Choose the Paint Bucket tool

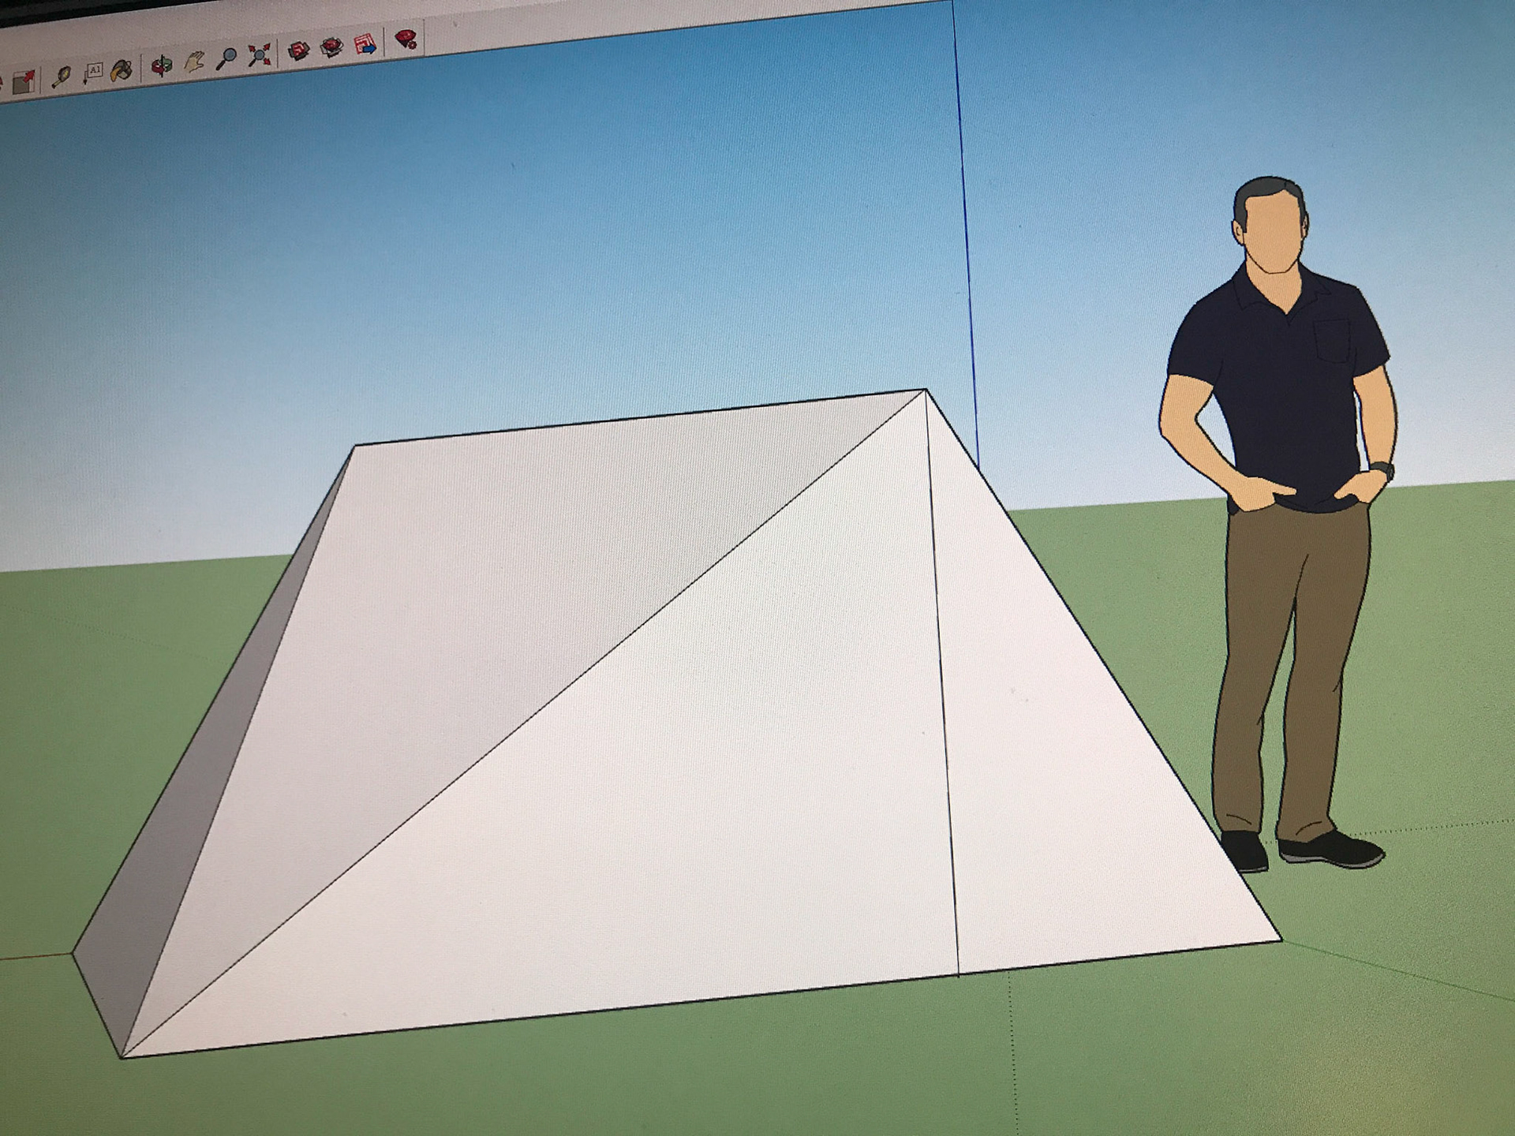point(121,70)
